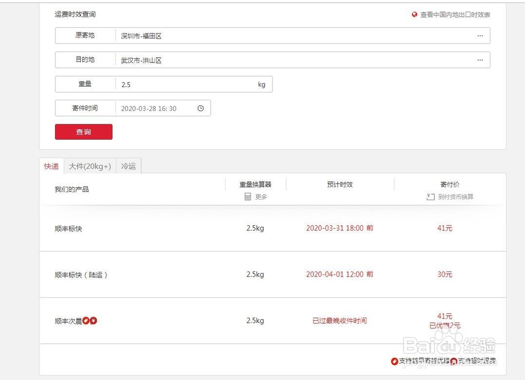Click the 重量 input showing 2.5

point(164,84)
